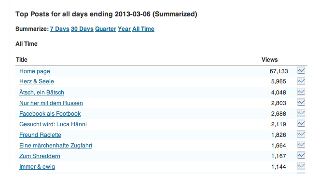Open the chart icon for Freund Raclette
Screen dimensions: 333x174
click(301, 134)
